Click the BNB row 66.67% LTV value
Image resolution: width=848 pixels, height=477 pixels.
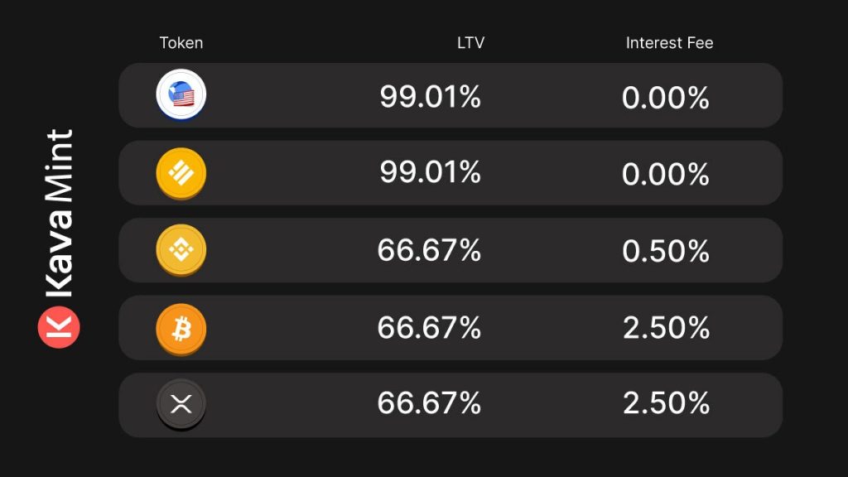[429, 250]
